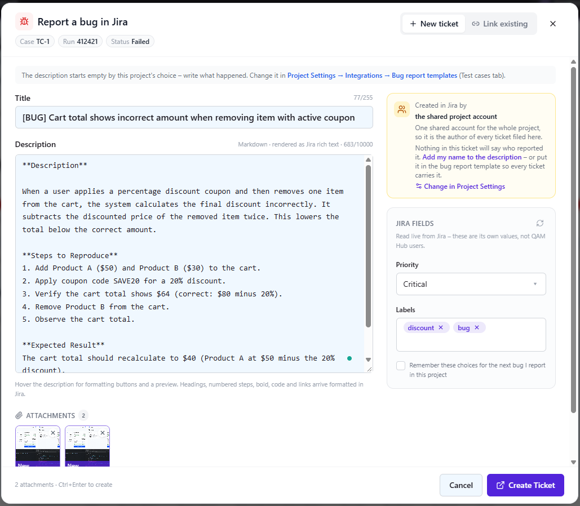Click the 2 attachments footer text
This screenshot has width=580, height=506.
click(x=34, y=485)
